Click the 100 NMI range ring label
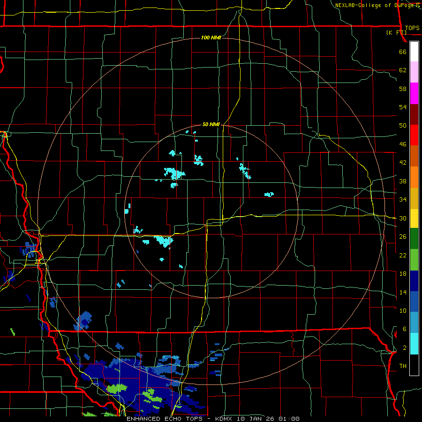422x422 pixels. click(211, 38)
